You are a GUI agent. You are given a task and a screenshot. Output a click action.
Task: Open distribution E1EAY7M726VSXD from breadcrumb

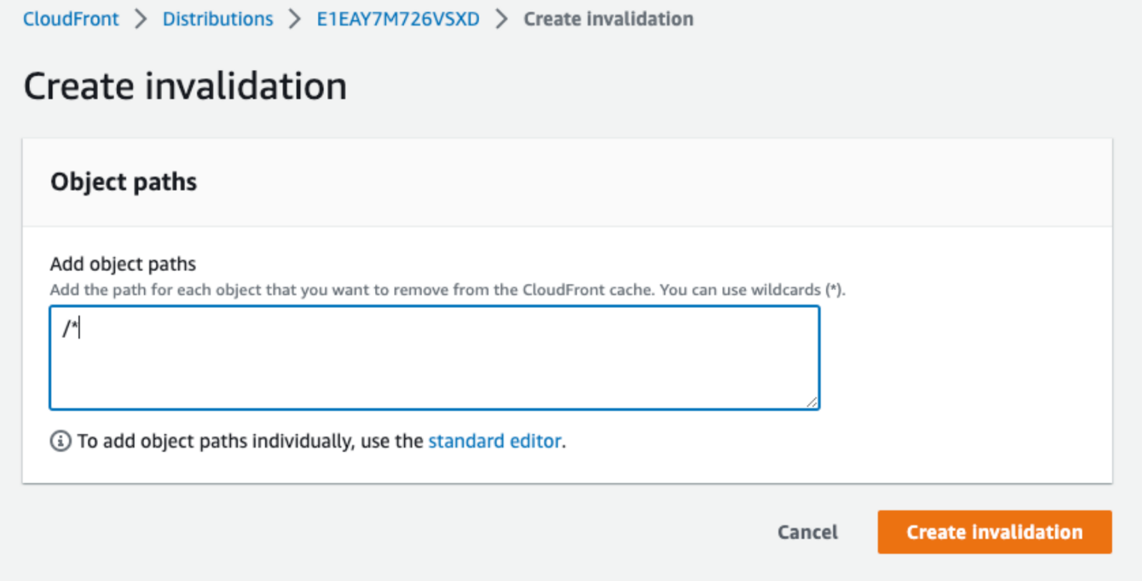(398, 19)
